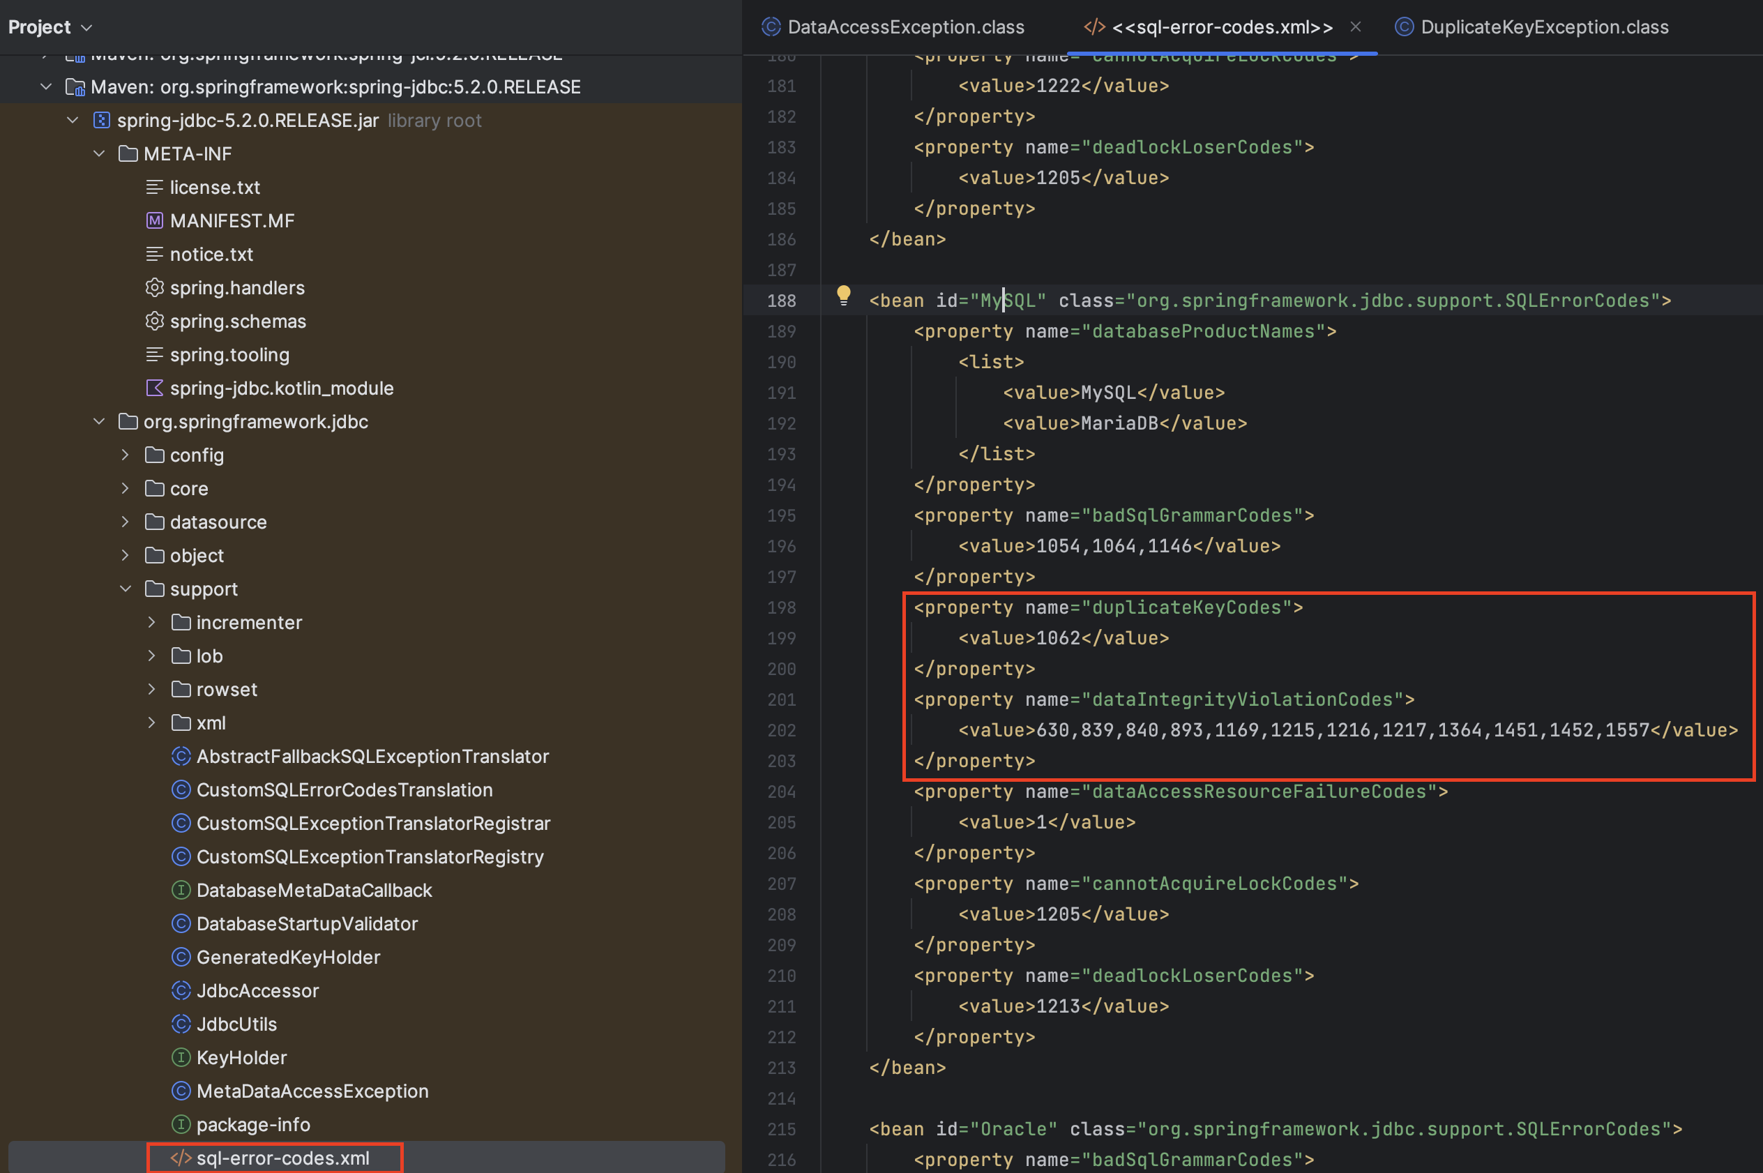Click the spring.tooling file icon
Image resolution: width=1763 pixels, height=1173 pixels.
point(154,354)
